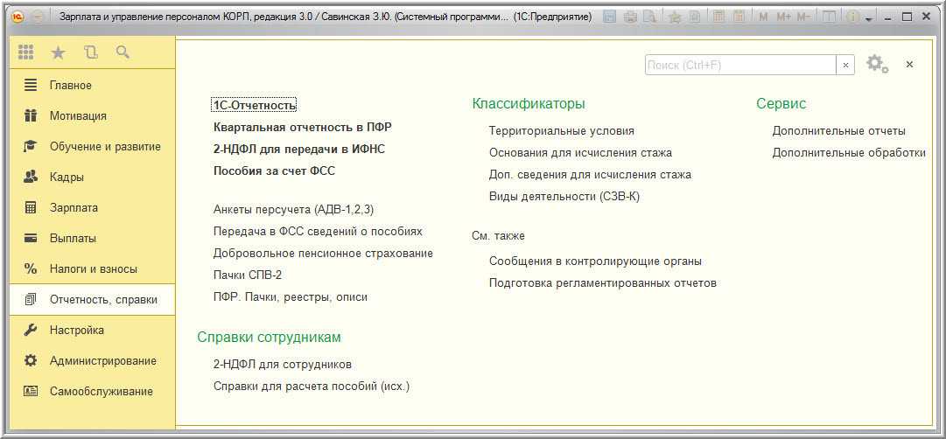Open the Настройка section

(92, 330)
